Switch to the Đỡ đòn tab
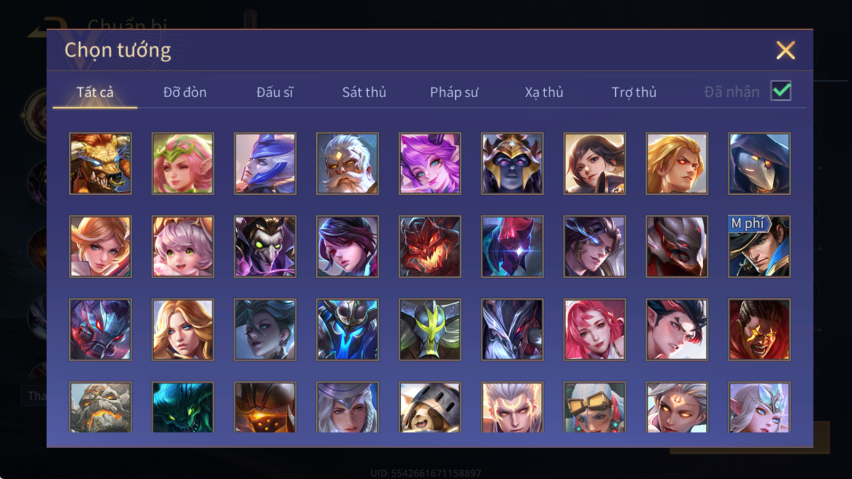Screen dimensions: 852x479 click(185, 92)
